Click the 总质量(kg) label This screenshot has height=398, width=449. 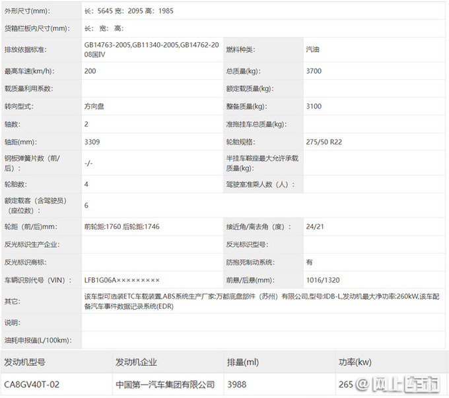(x=244, y=71)
